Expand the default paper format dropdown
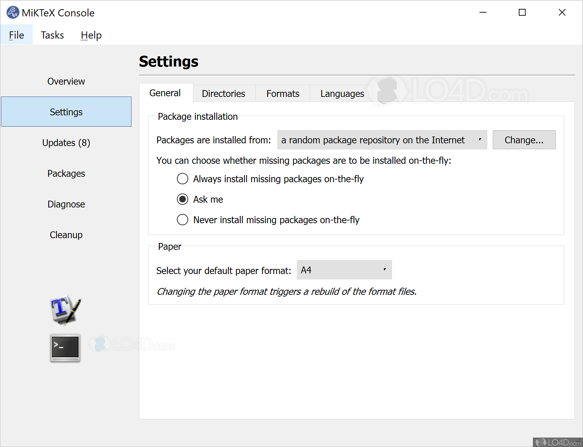The width and height of the screenshot is (583, 447). [344, 270]
